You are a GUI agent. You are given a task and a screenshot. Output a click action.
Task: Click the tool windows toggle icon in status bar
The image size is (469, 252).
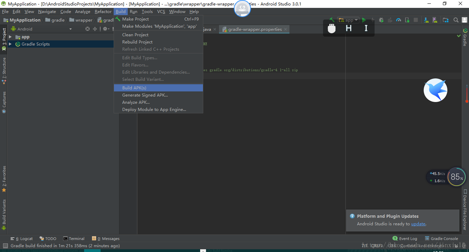coord(5,245)
